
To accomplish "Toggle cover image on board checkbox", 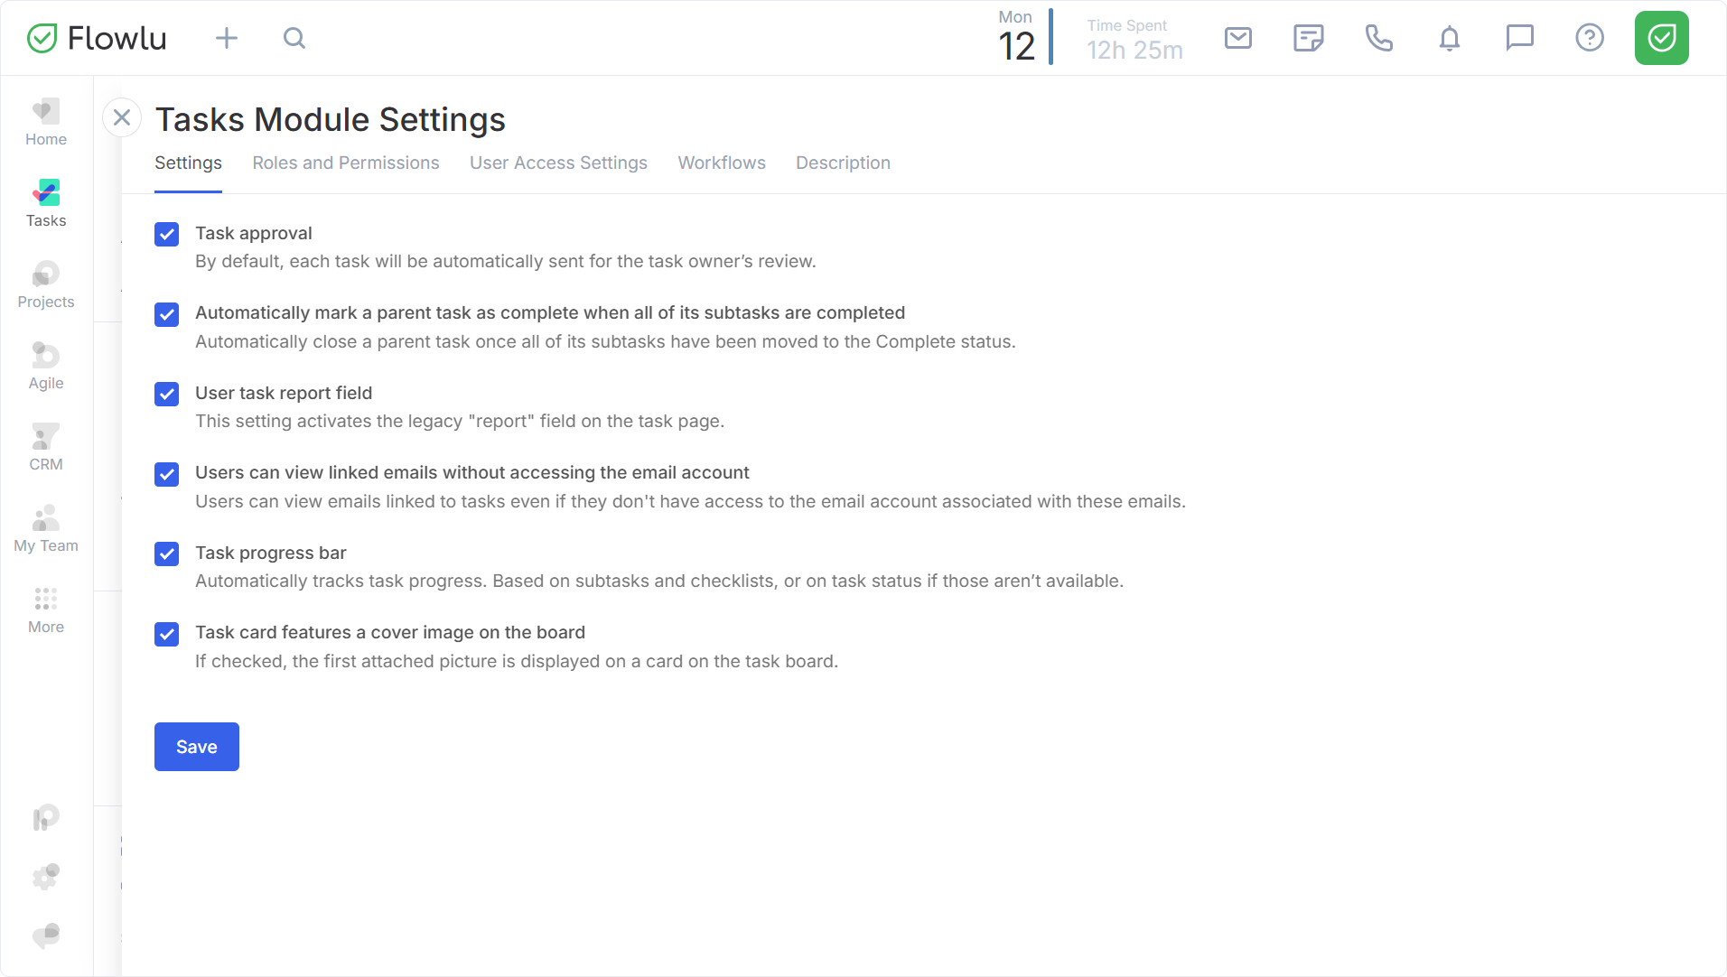I will click(166, 634).
